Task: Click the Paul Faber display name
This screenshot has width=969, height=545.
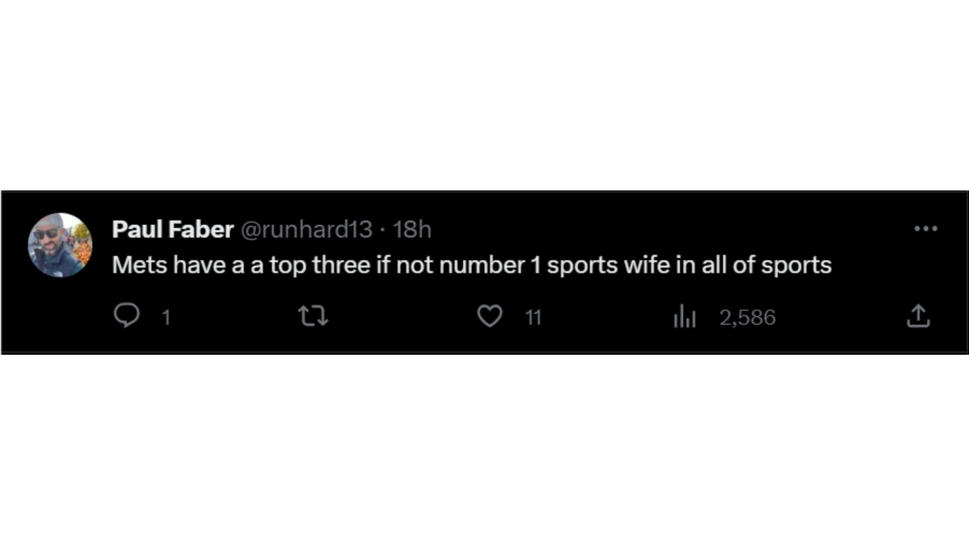Action: click(x=173, y=230)
